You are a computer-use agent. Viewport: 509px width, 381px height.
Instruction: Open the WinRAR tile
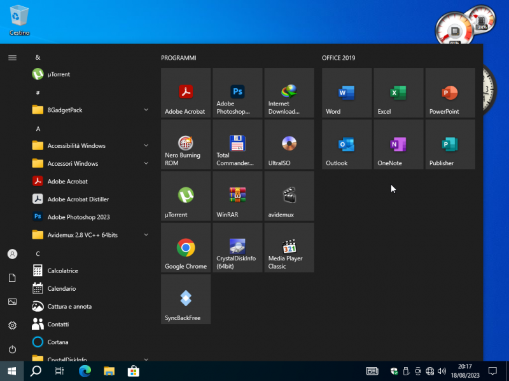pyautogui.click(x=237, y=196)
